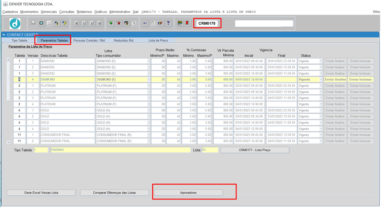Click the Enter Query icon with question mark
The image size is (381, 207).
click(57, 23)
